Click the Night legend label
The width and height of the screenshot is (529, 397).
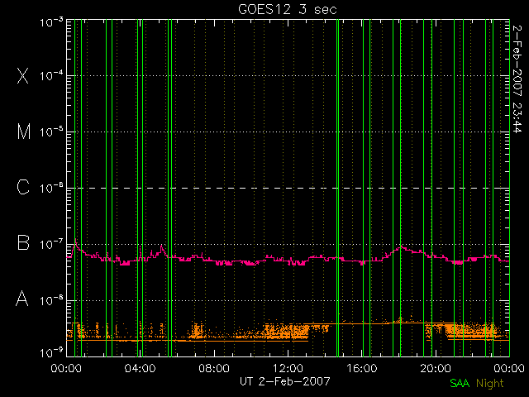(490, 384)
